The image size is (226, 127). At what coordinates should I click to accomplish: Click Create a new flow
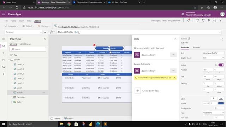150,91
